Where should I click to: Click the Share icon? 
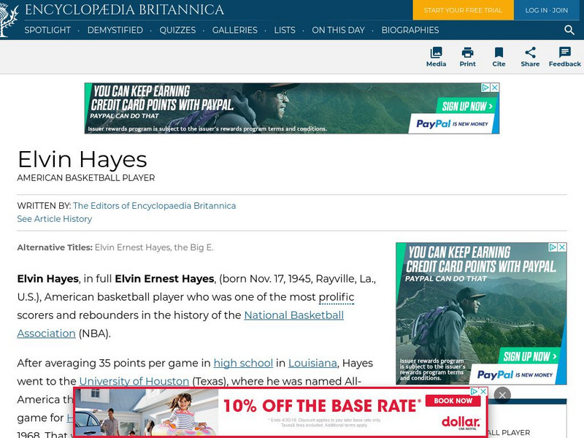pyautogui.click(x=530, y=57)
